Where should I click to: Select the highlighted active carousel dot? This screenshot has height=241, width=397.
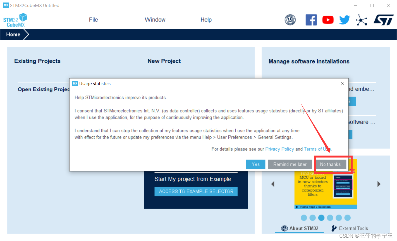(x=321, y=218)
